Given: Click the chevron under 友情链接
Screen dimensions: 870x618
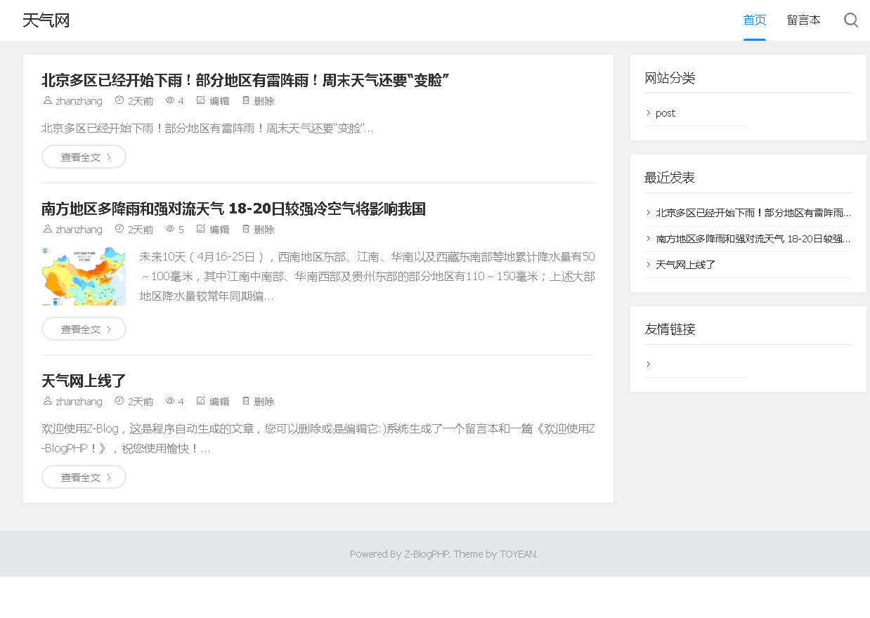Looking at the screenshot, I should tap(647, 364).
